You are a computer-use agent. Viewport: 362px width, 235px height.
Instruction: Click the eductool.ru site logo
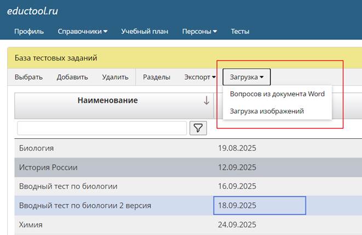click(x=32, y=11)
